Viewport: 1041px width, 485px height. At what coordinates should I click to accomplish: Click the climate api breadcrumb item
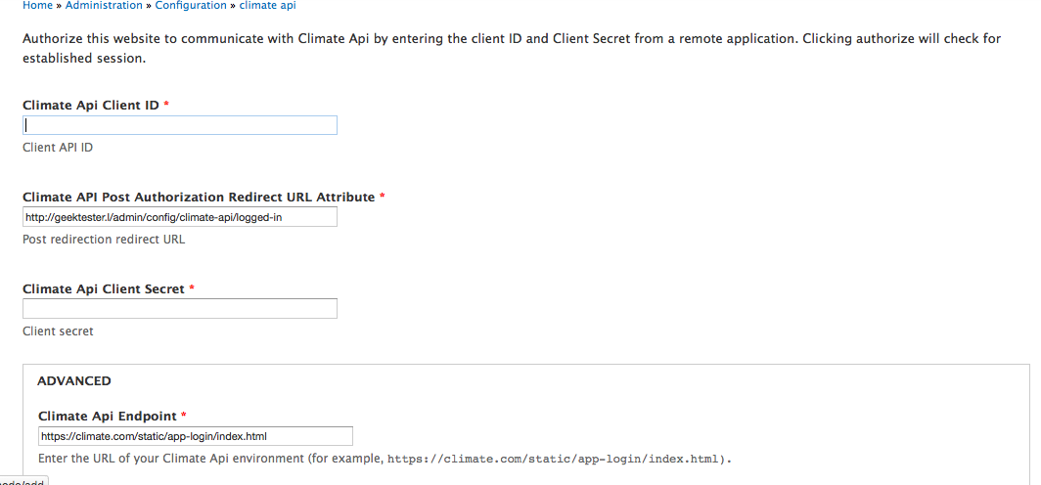tap(267, 5)
